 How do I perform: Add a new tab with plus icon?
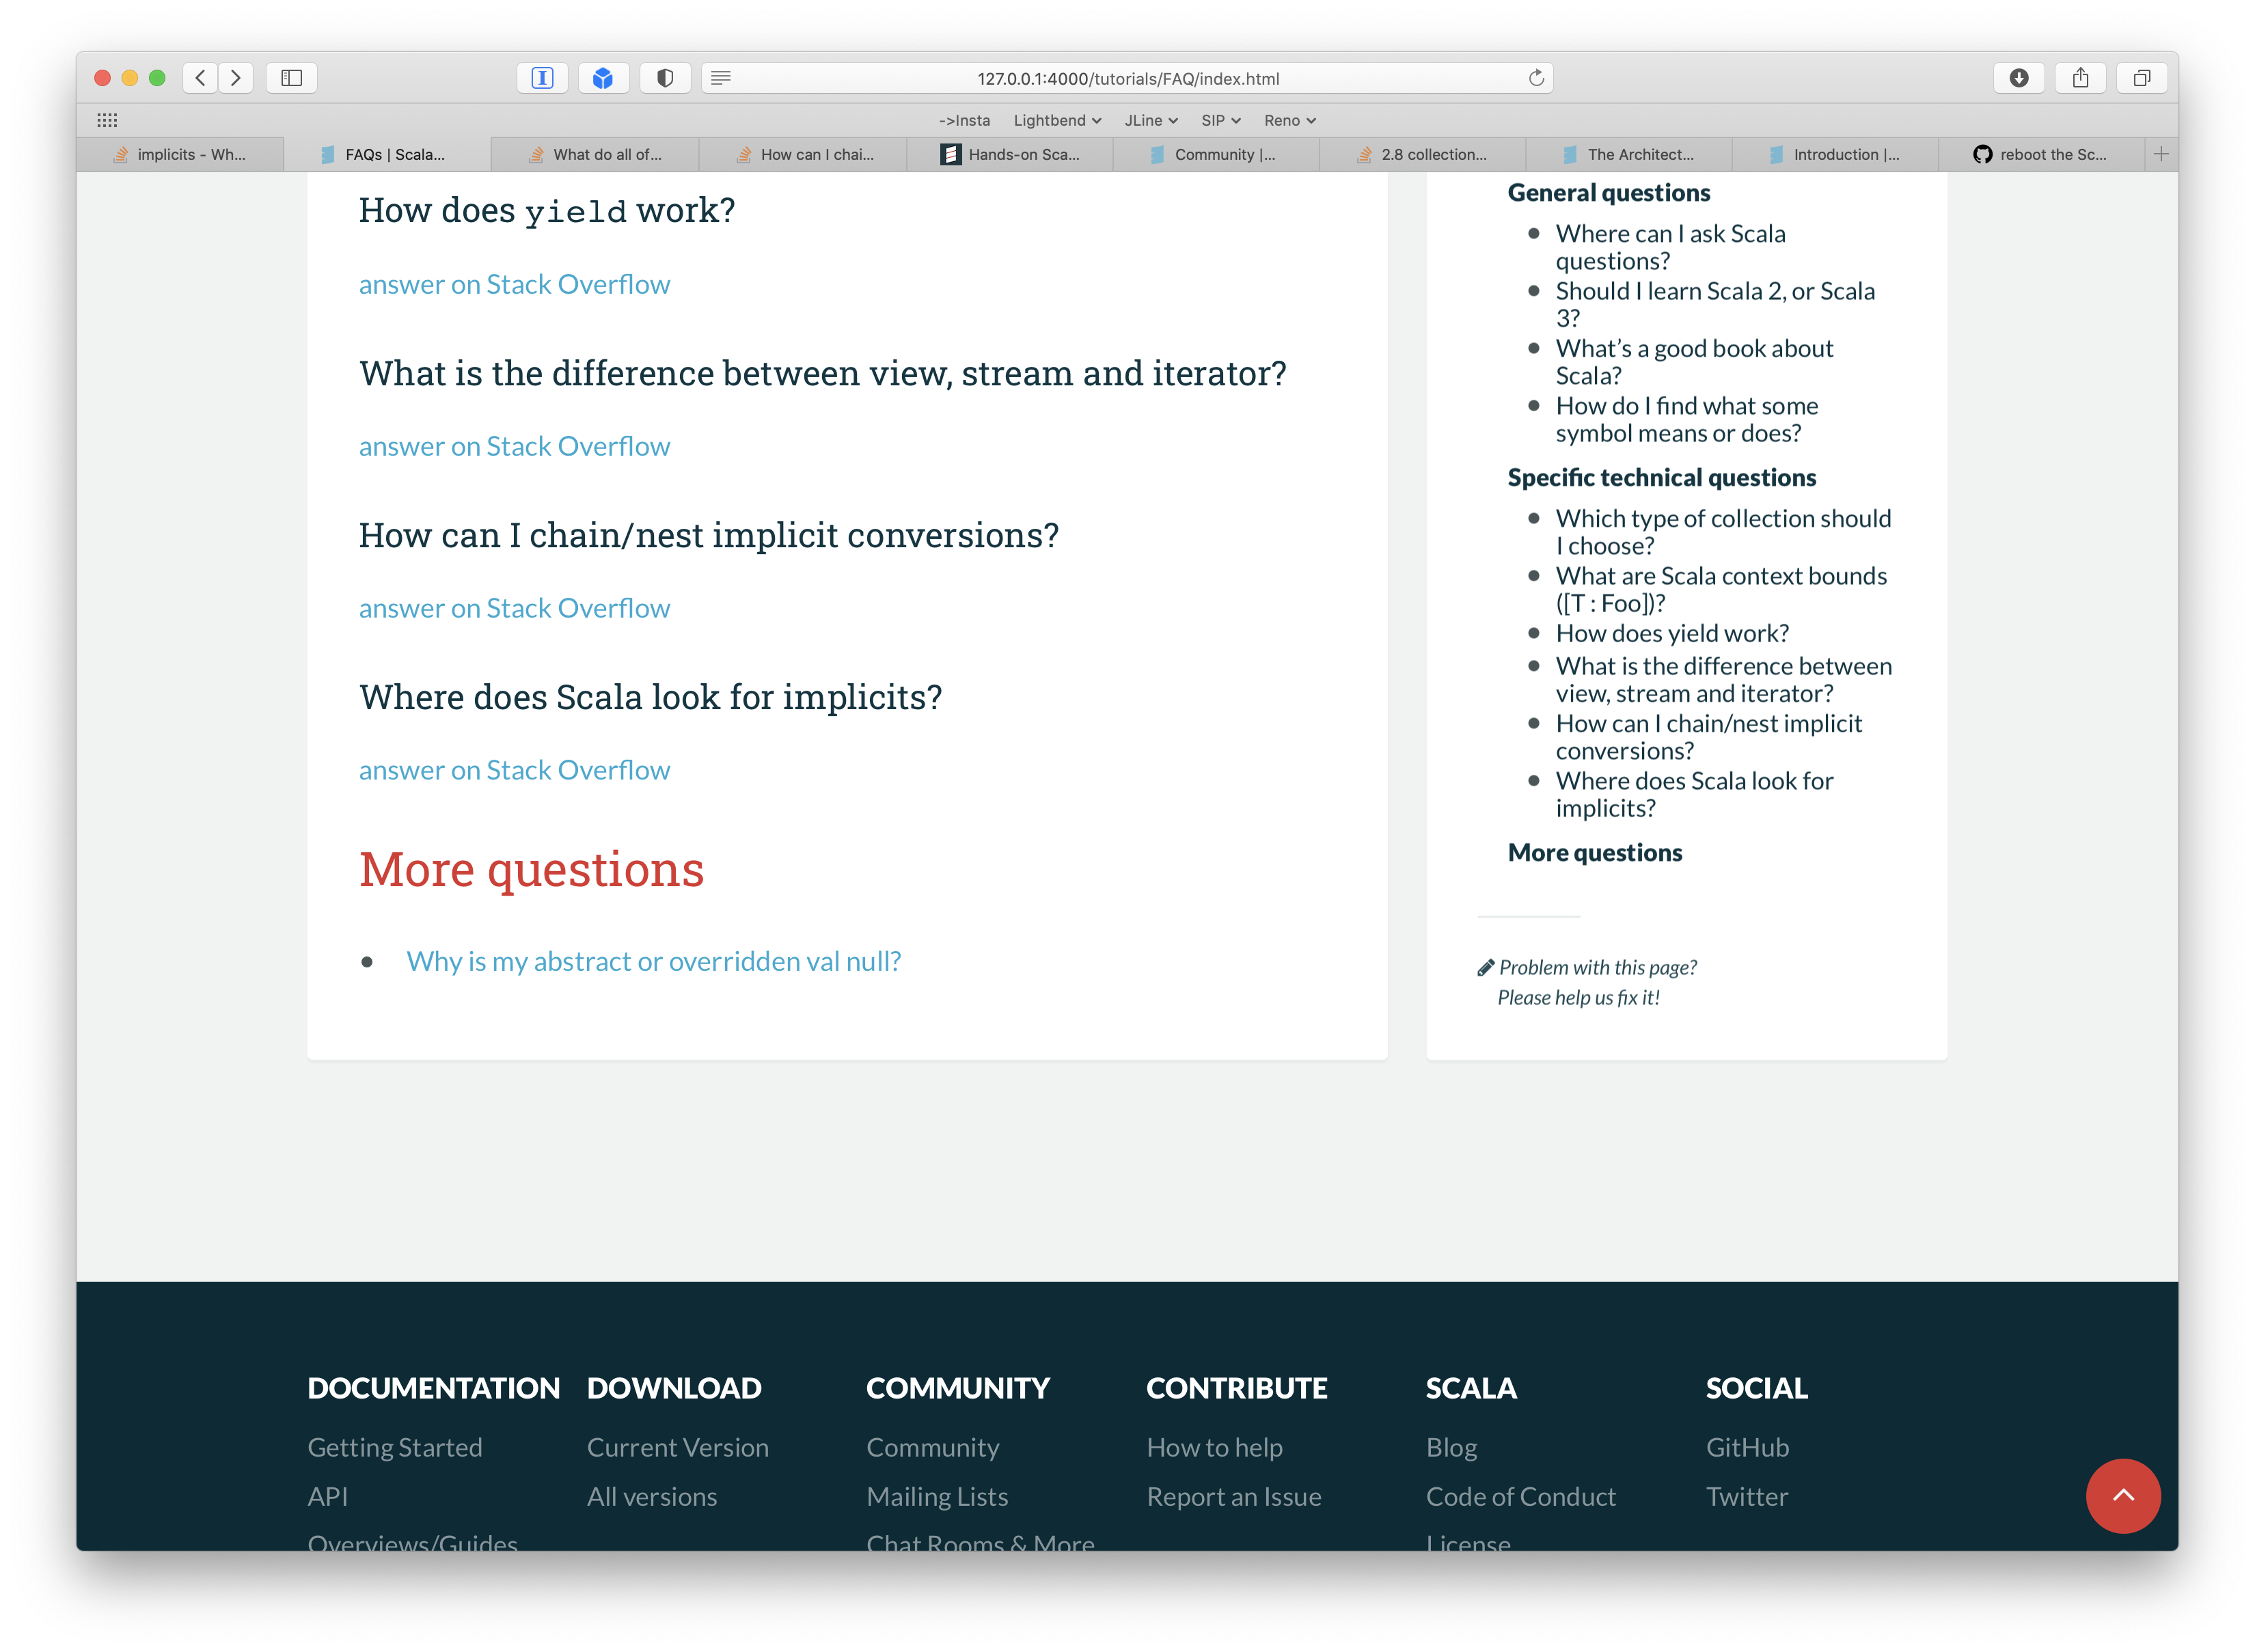click(x=2161, y=154)
